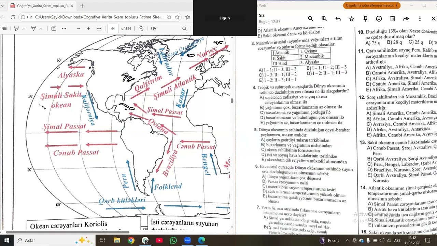Click Qolfstrim current label on map
This screenshot has width=437, height=246.
(148, 84)
